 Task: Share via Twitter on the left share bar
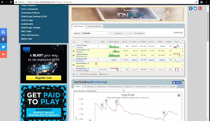[x=3, y=47]
